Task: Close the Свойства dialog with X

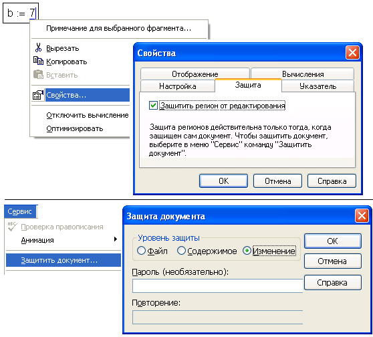Action: [x=352, y=53]
